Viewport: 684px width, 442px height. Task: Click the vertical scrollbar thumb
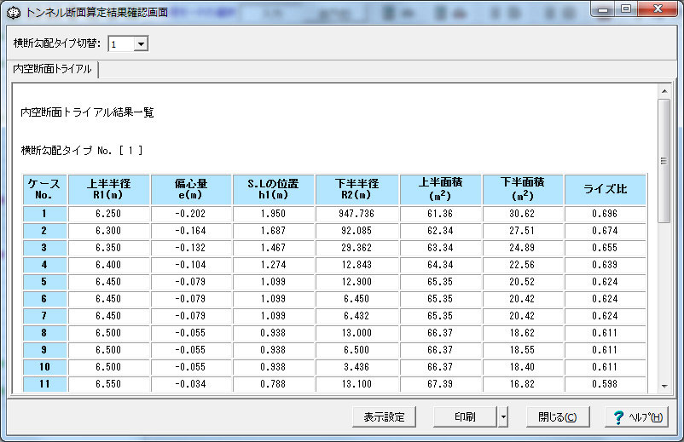(664, 161)
